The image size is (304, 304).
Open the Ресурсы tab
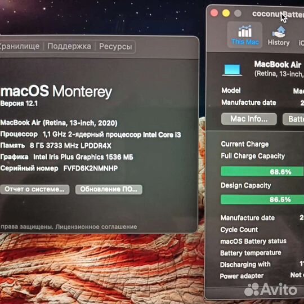[115, 47]
